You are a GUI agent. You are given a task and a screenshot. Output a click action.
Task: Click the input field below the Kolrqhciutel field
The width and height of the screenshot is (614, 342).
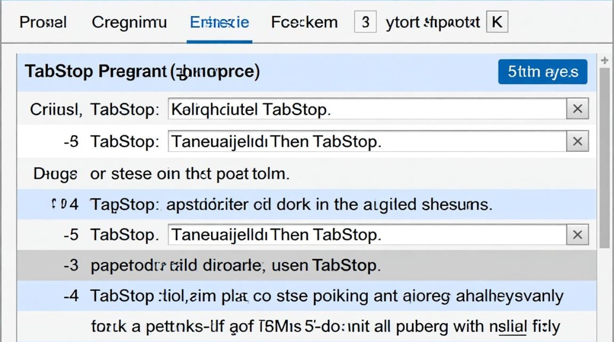click(x=367, y=142)
